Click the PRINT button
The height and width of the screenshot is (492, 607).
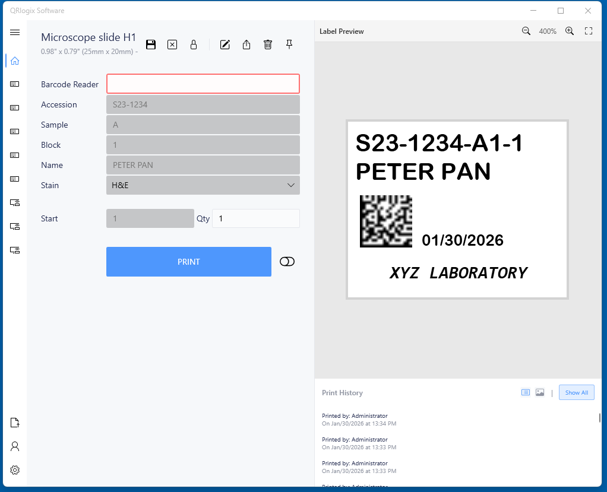tap(189, 262)
